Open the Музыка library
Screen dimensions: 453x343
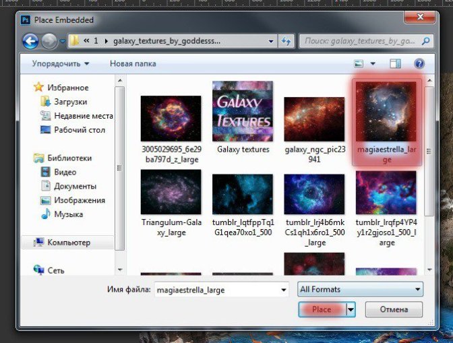[x=68, y=214]
